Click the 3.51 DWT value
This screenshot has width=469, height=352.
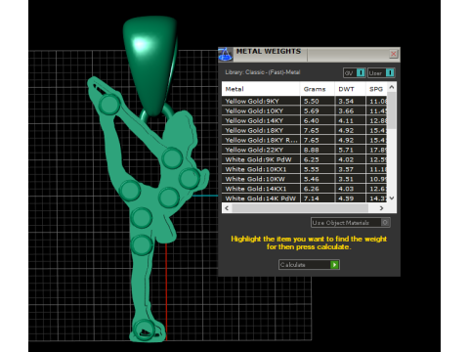tap(346, 179)
